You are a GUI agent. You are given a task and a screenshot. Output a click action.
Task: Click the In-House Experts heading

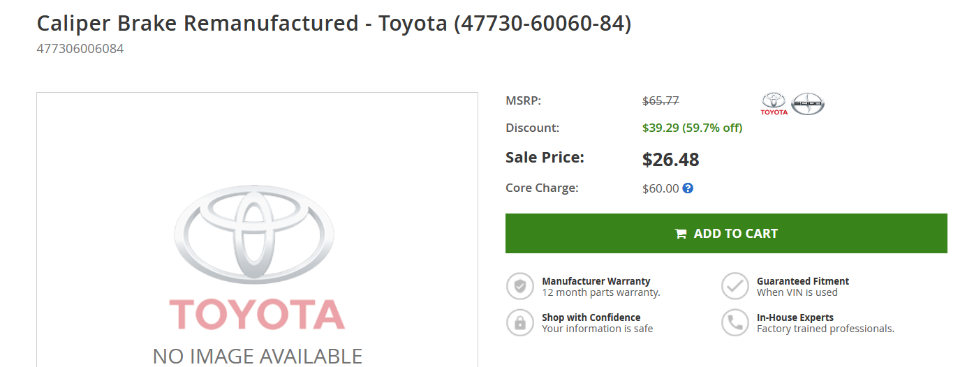pos(795,317)
